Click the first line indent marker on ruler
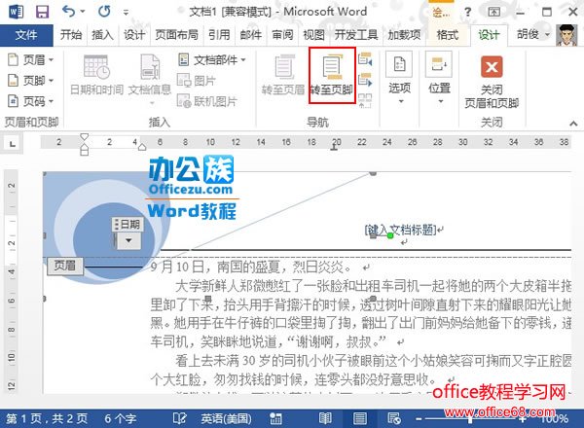This screenshot has width=584, height=428. click(x=85, y=137)
